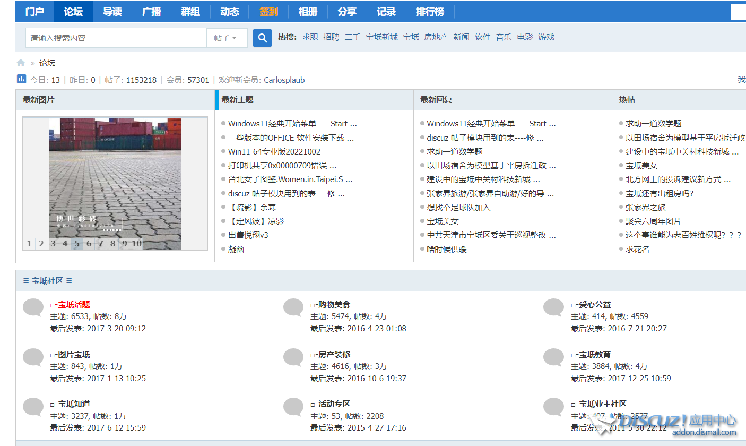746x446 pixels.
Task: Click the search content input field
Action: point(116,38)
